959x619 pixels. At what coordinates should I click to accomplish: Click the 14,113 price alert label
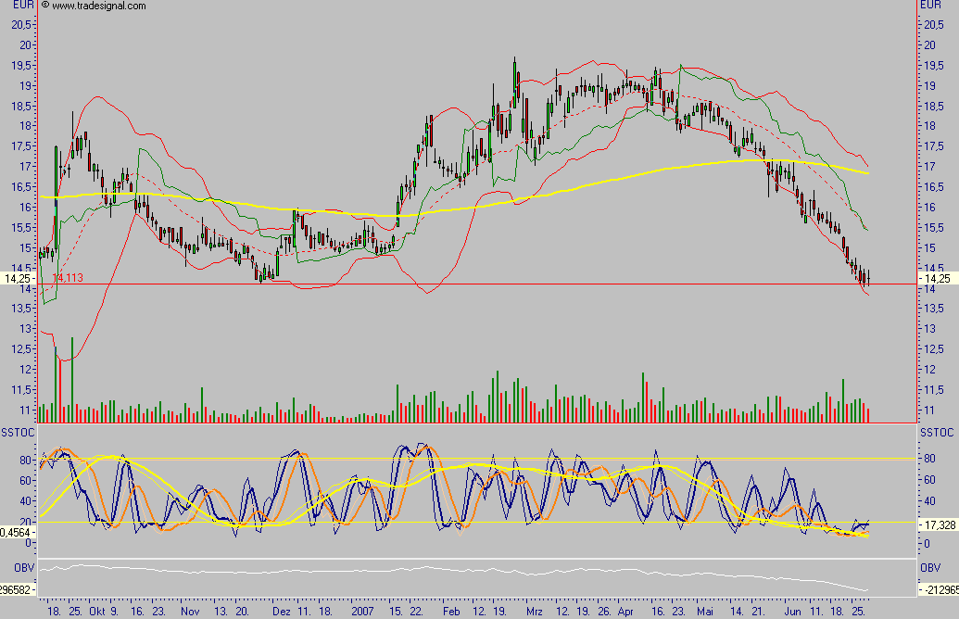[x=67, y=277]
